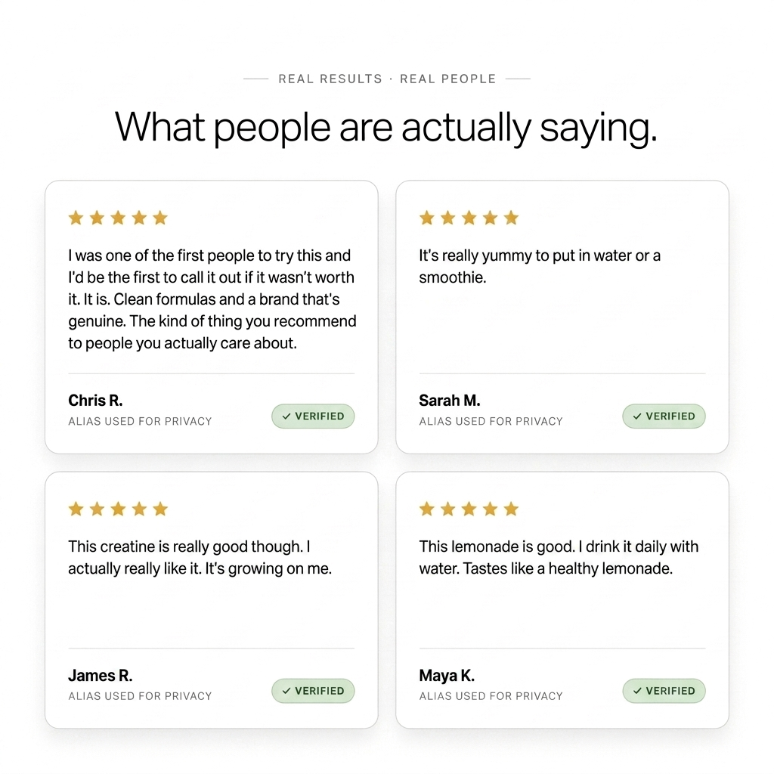Click the checkmark icon in Sarah M.'s Verified badge
The height and width of the screenshot is (774, 774).
(x=637, y=416)
